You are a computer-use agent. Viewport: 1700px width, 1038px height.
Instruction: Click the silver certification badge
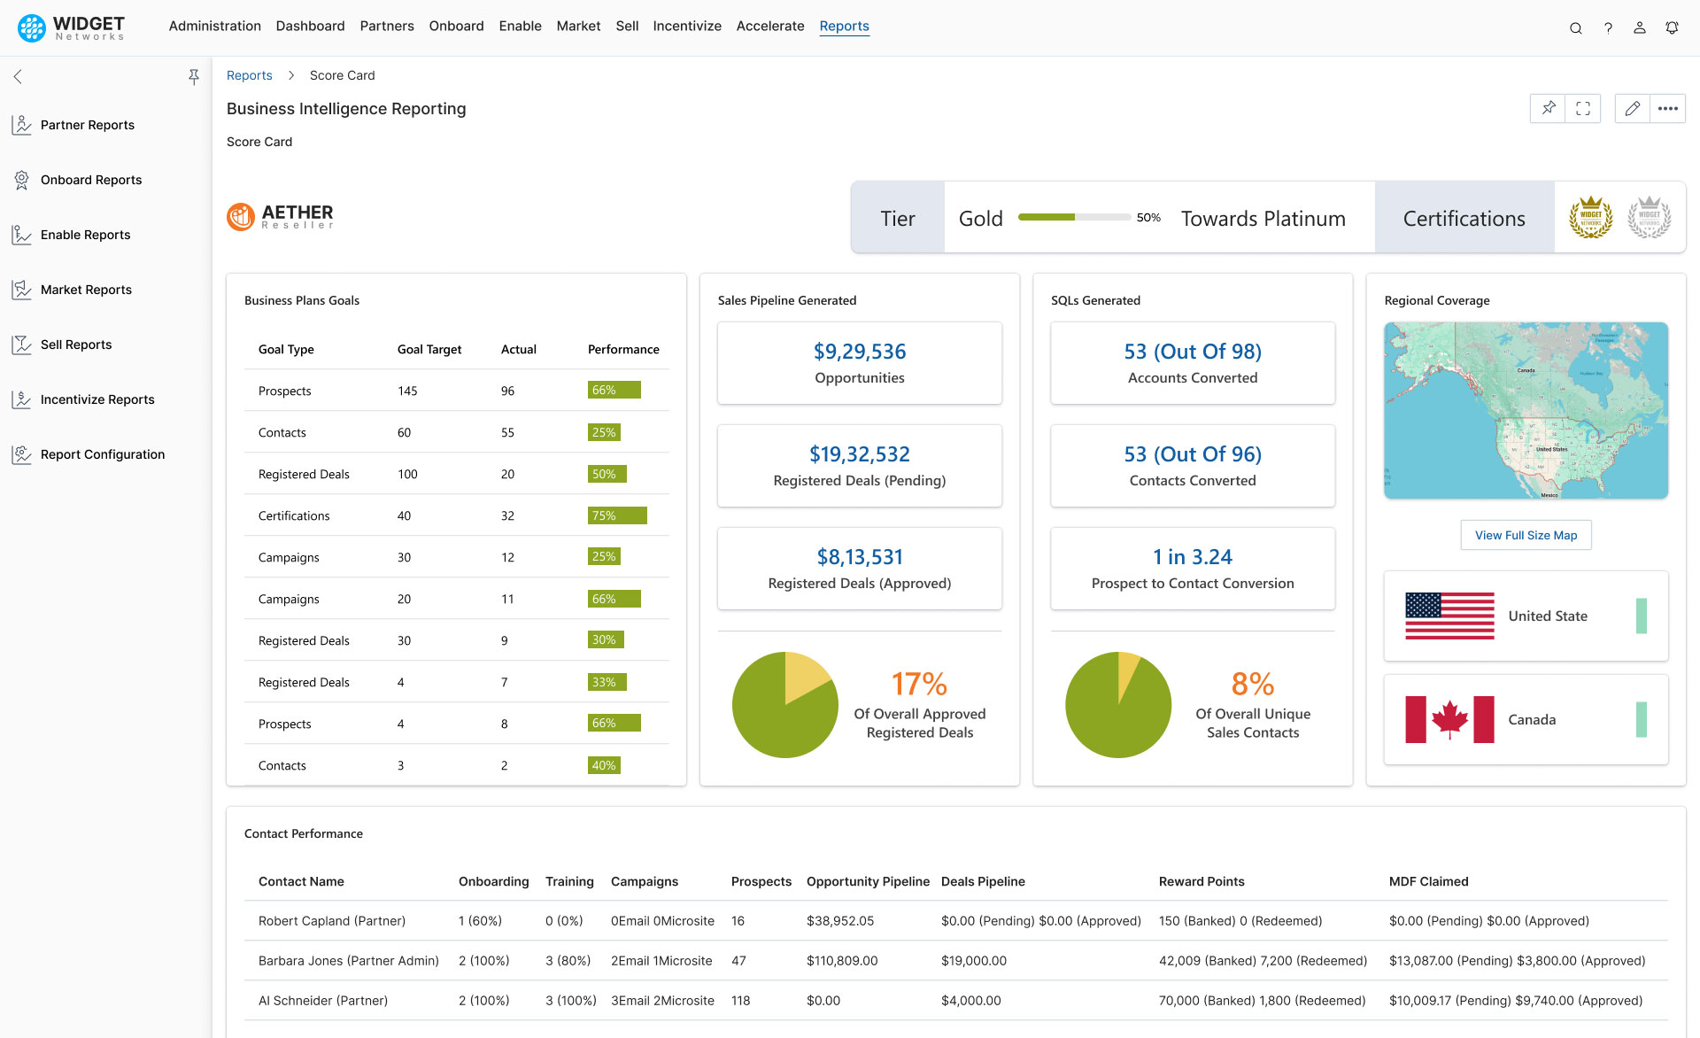pos(1649,218)
